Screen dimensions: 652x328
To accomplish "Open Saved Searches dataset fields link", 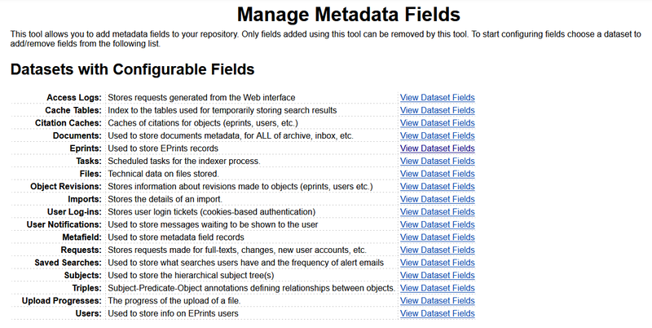I will click(437, 263).
